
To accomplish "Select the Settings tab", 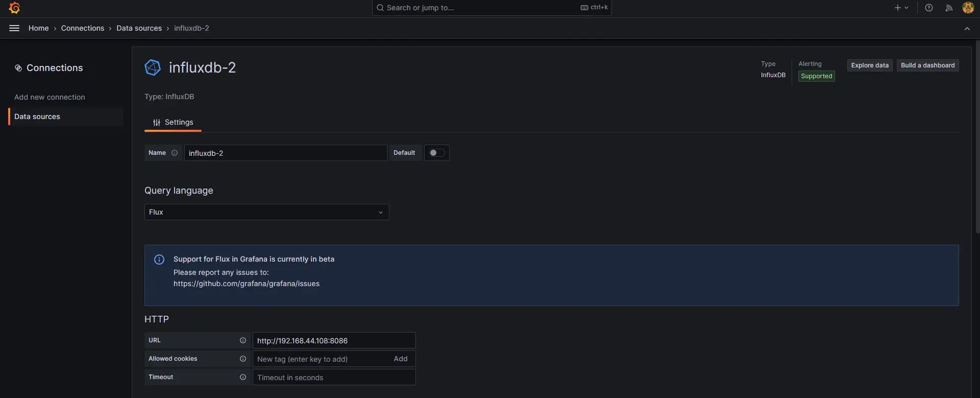I will pos(173,123).
